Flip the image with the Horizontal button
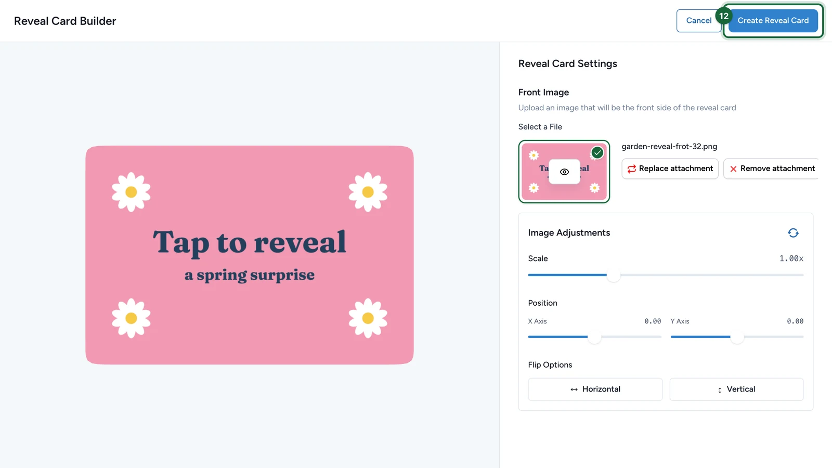The height and width of the screenshot is (468, 832). (595, 389)
